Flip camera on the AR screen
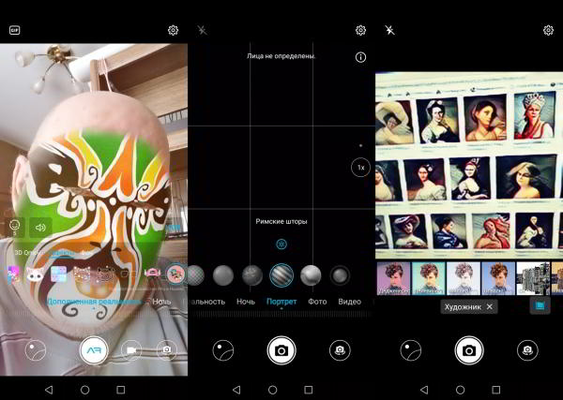The width and height of the screenshot is (563, 400). 166,349
